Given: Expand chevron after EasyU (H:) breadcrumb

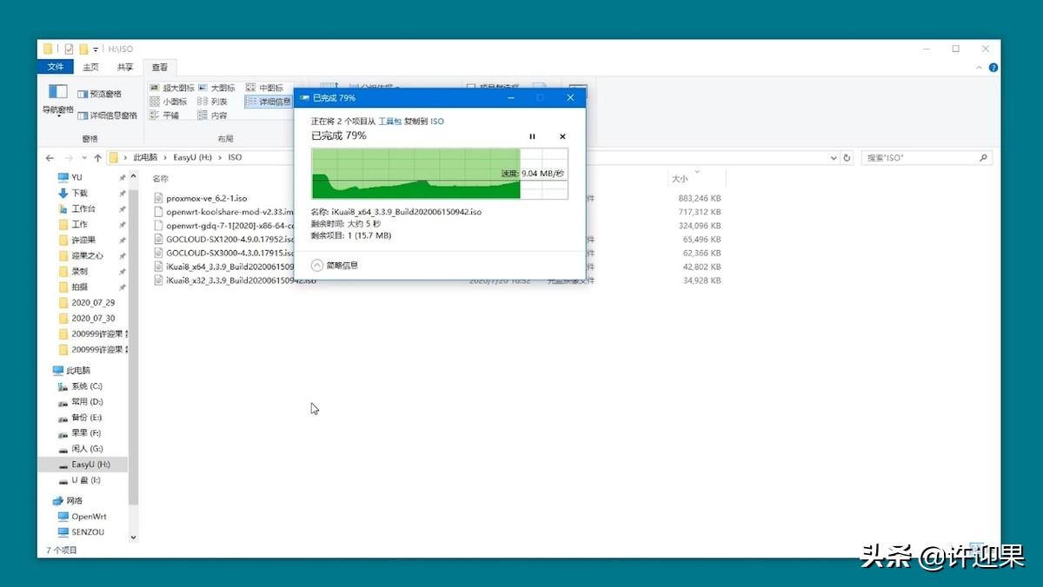Looking at the screenshot, I should pos(220,158).
